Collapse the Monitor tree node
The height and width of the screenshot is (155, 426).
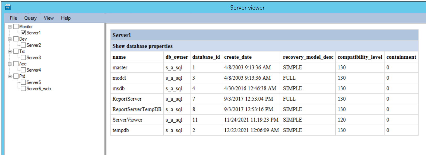pyautogui.click(x=10, y=27)
